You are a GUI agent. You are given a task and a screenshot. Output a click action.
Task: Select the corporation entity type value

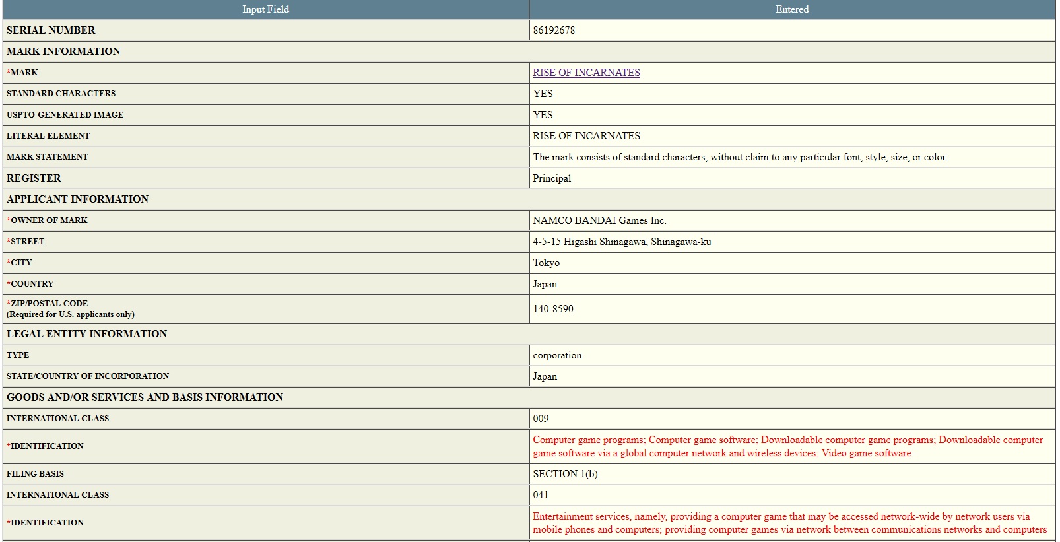click(x=557, y=355)
